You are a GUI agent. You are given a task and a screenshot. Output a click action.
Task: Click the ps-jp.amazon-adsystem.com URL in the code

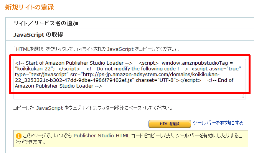click(117, 77)
